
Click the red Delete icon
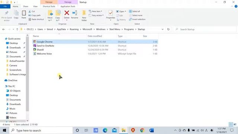point(67,13)
